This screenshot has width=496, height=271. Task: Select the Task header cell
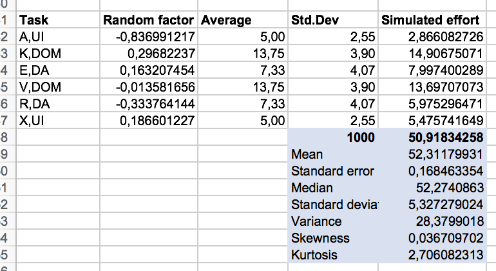pyautogui.click(x=57, y=20)
